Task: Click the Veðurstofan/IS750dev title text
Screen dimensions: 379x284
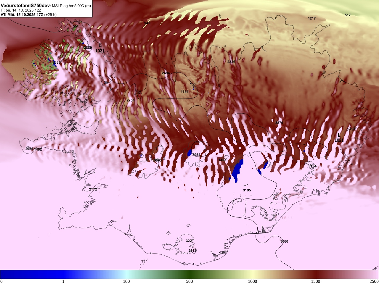Action: [25, 6]
